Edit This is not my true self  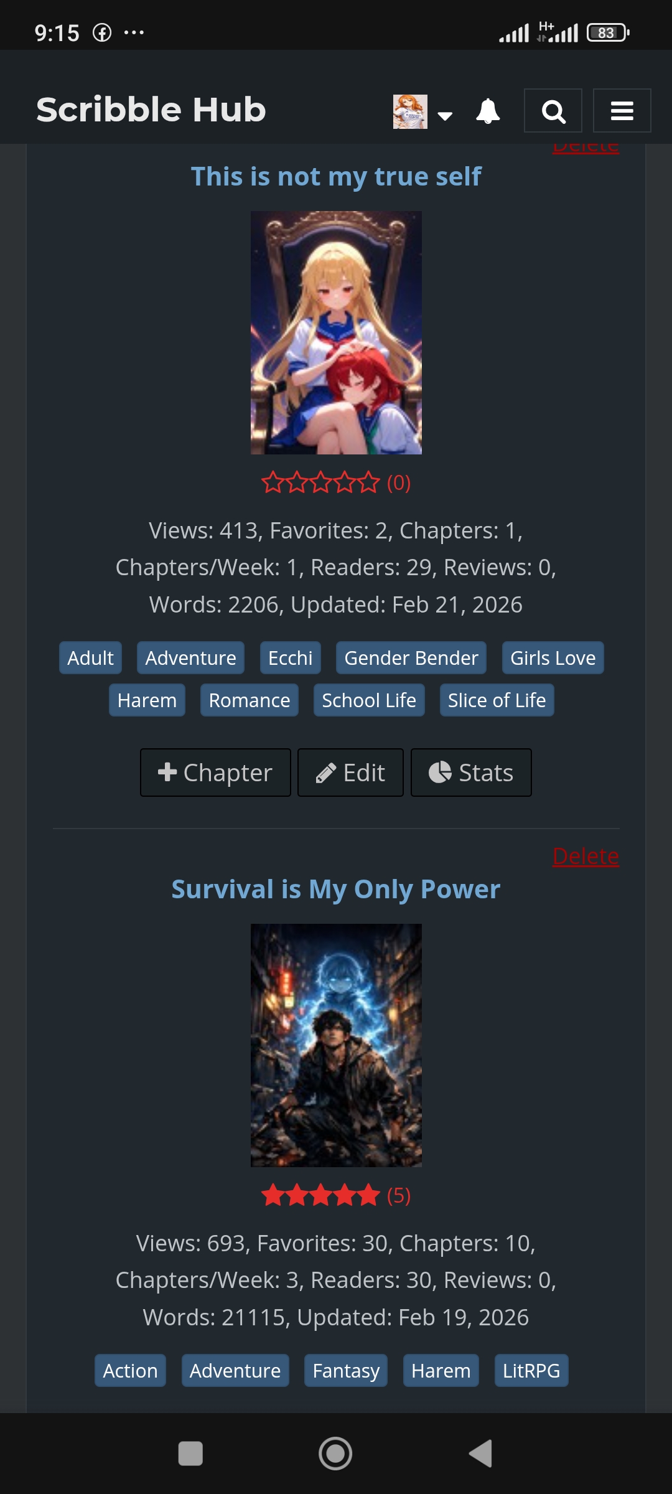pyautogui.click(x=350, y=773)
